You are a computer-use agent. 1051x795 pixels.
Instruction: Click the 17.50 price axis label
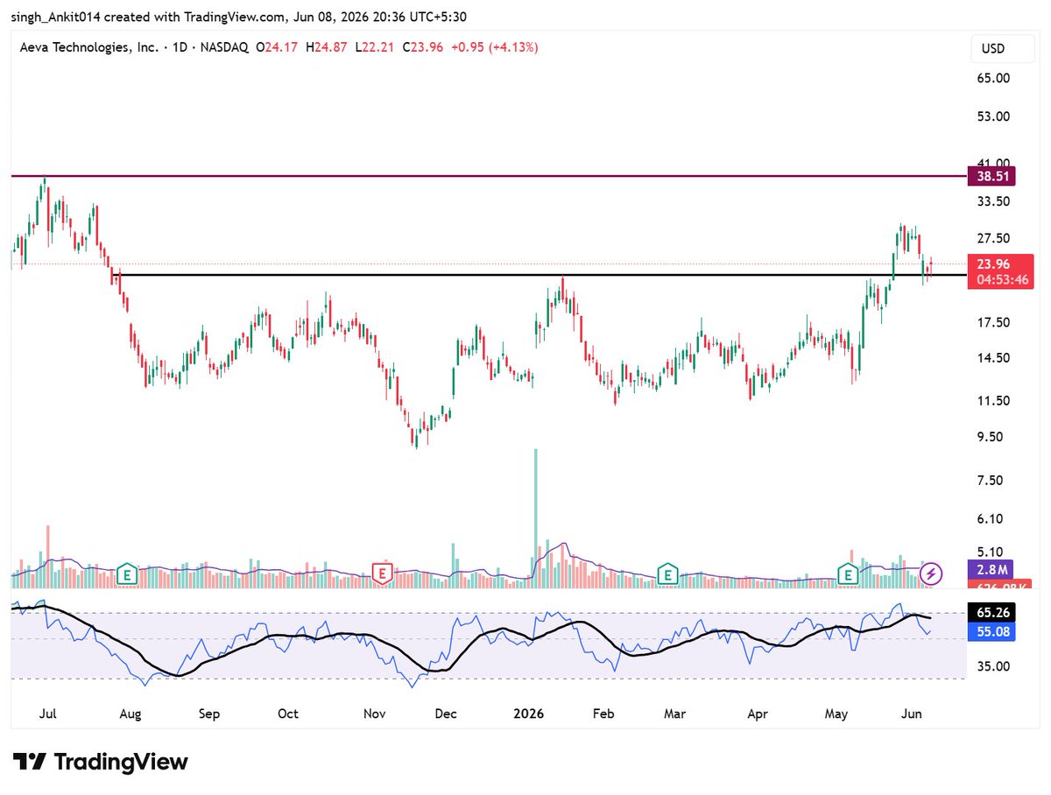coord(993,323)
